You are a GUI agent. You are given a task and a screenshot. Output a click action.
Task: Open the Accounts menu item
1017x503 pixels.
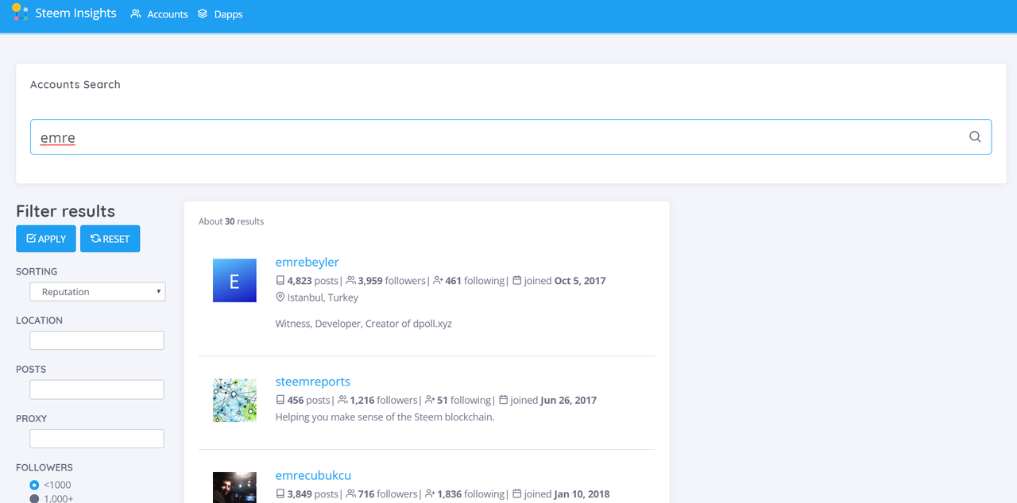[x=168, y=14]
